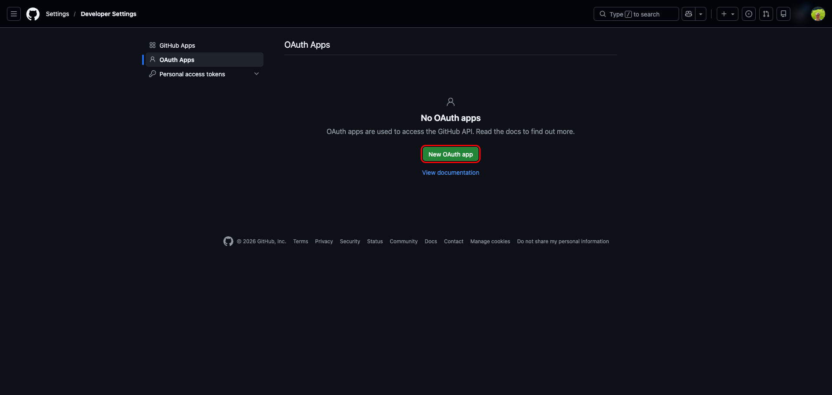Click the Developer Settings breadcrumb
Image resolution: width=832 pixels, height=395 pixels.
click(x=108, y=14)
